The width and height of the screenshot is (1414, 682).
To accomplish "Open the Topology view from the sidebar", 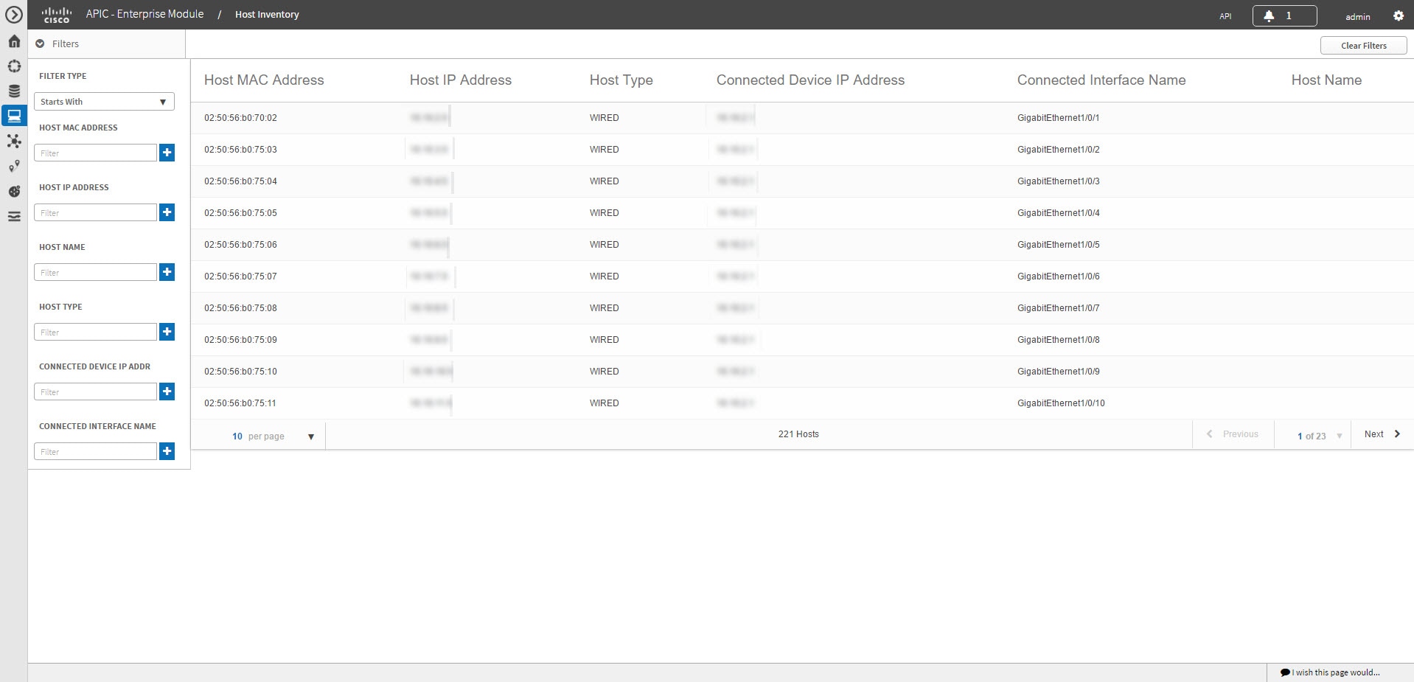I will click(x=14, y=142).
